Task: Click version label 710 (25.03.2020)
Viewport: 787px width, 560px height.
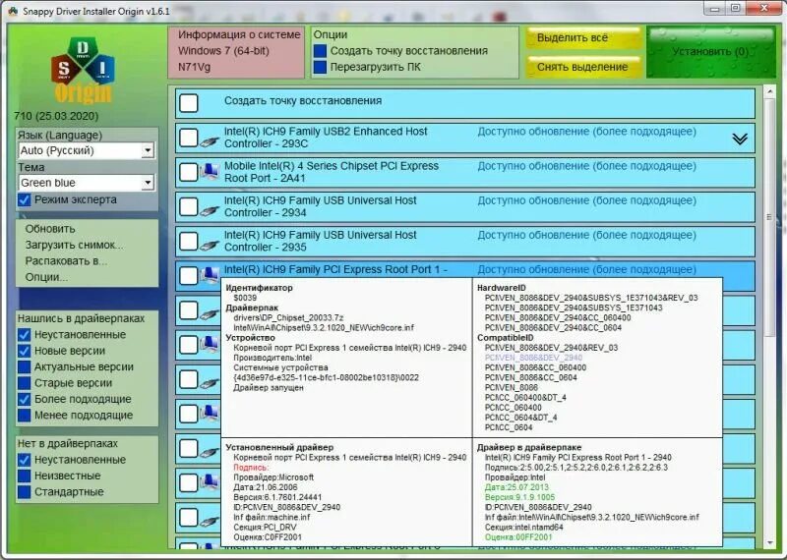Action: pos(56,116)
